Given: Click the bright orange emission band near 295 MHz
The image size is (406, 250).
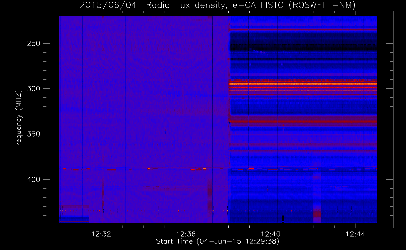Looking at the screenshot, I should pyautogui.click(x=303, y=84).
